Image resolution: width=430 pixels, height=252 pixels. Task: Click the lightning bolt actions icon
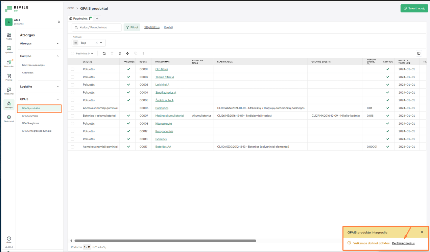127,53
